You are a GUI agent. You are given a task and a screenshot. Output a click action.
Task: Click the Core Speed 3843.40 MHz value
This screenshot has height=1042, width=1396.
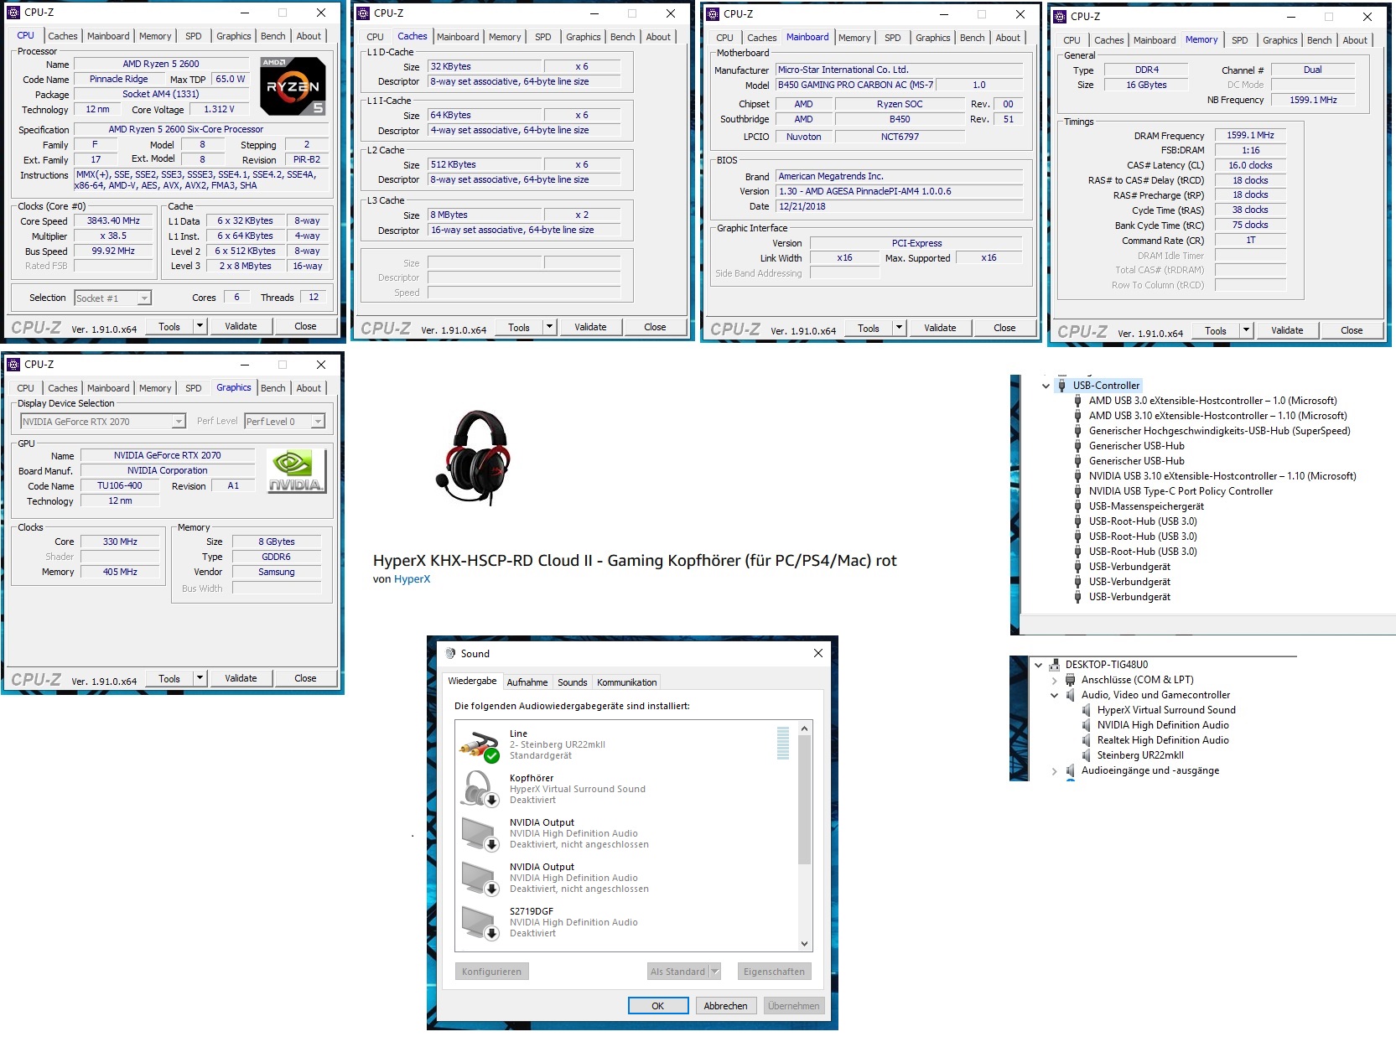click(x=113, y=220)
